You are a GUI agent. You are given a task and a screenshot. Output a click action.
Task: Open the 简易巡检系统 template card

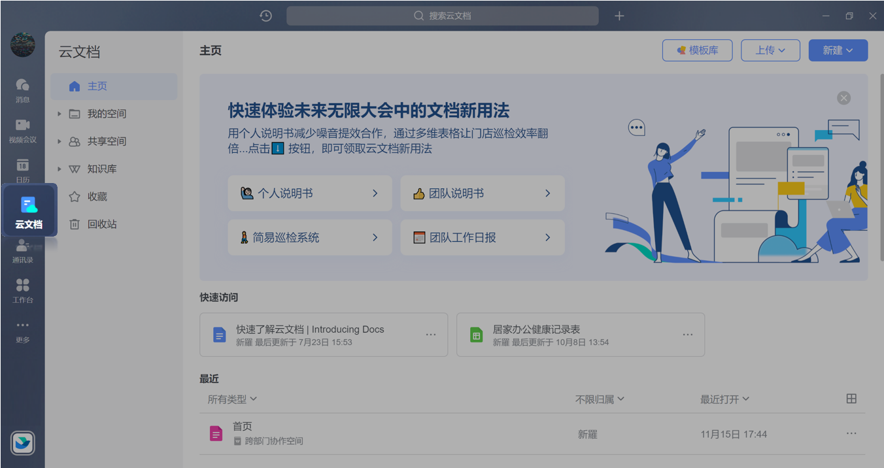click(310, 237)
